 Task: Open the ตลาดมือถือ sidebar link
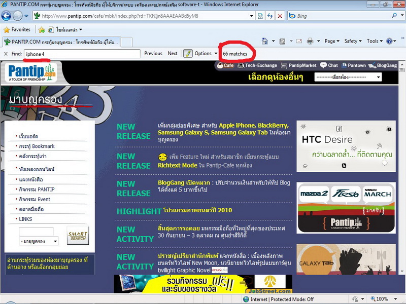pyautogui.click(x=31, y=209)
